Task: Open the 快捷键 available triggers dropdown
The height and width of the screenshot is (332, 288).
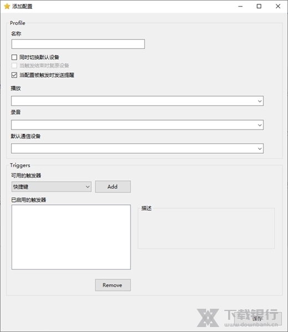Action: [x=52, y=186]
